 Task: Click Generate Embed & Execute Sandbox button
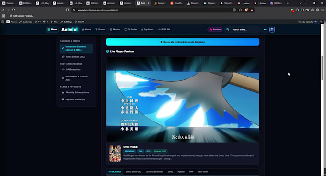tap(183, 42)
